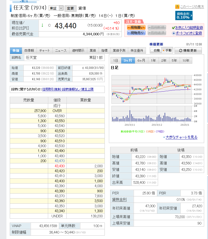
Task: Click the volume bar chart
Action: (152, 114)
